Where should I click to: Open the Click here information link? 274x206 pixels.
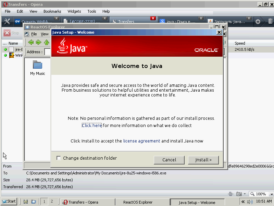click(92, 125)
